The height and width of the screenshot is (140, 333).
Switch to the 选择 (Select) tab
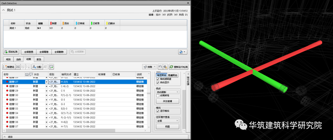[18, 59]
